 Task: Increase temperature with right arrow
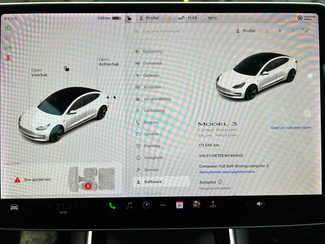[x=77, y=207]
